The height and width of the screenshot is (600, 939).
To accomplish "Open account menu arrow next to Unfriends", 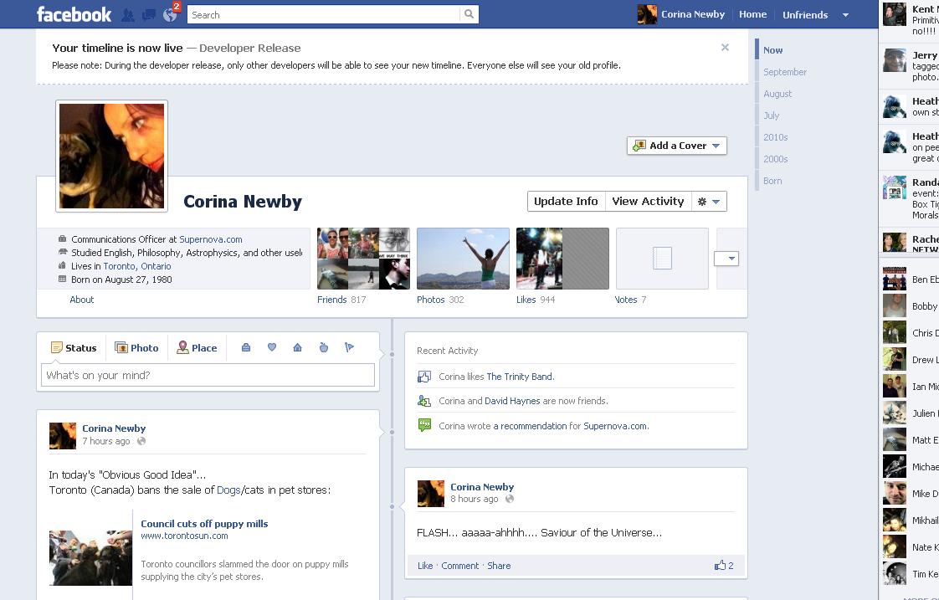I will 845,15.
